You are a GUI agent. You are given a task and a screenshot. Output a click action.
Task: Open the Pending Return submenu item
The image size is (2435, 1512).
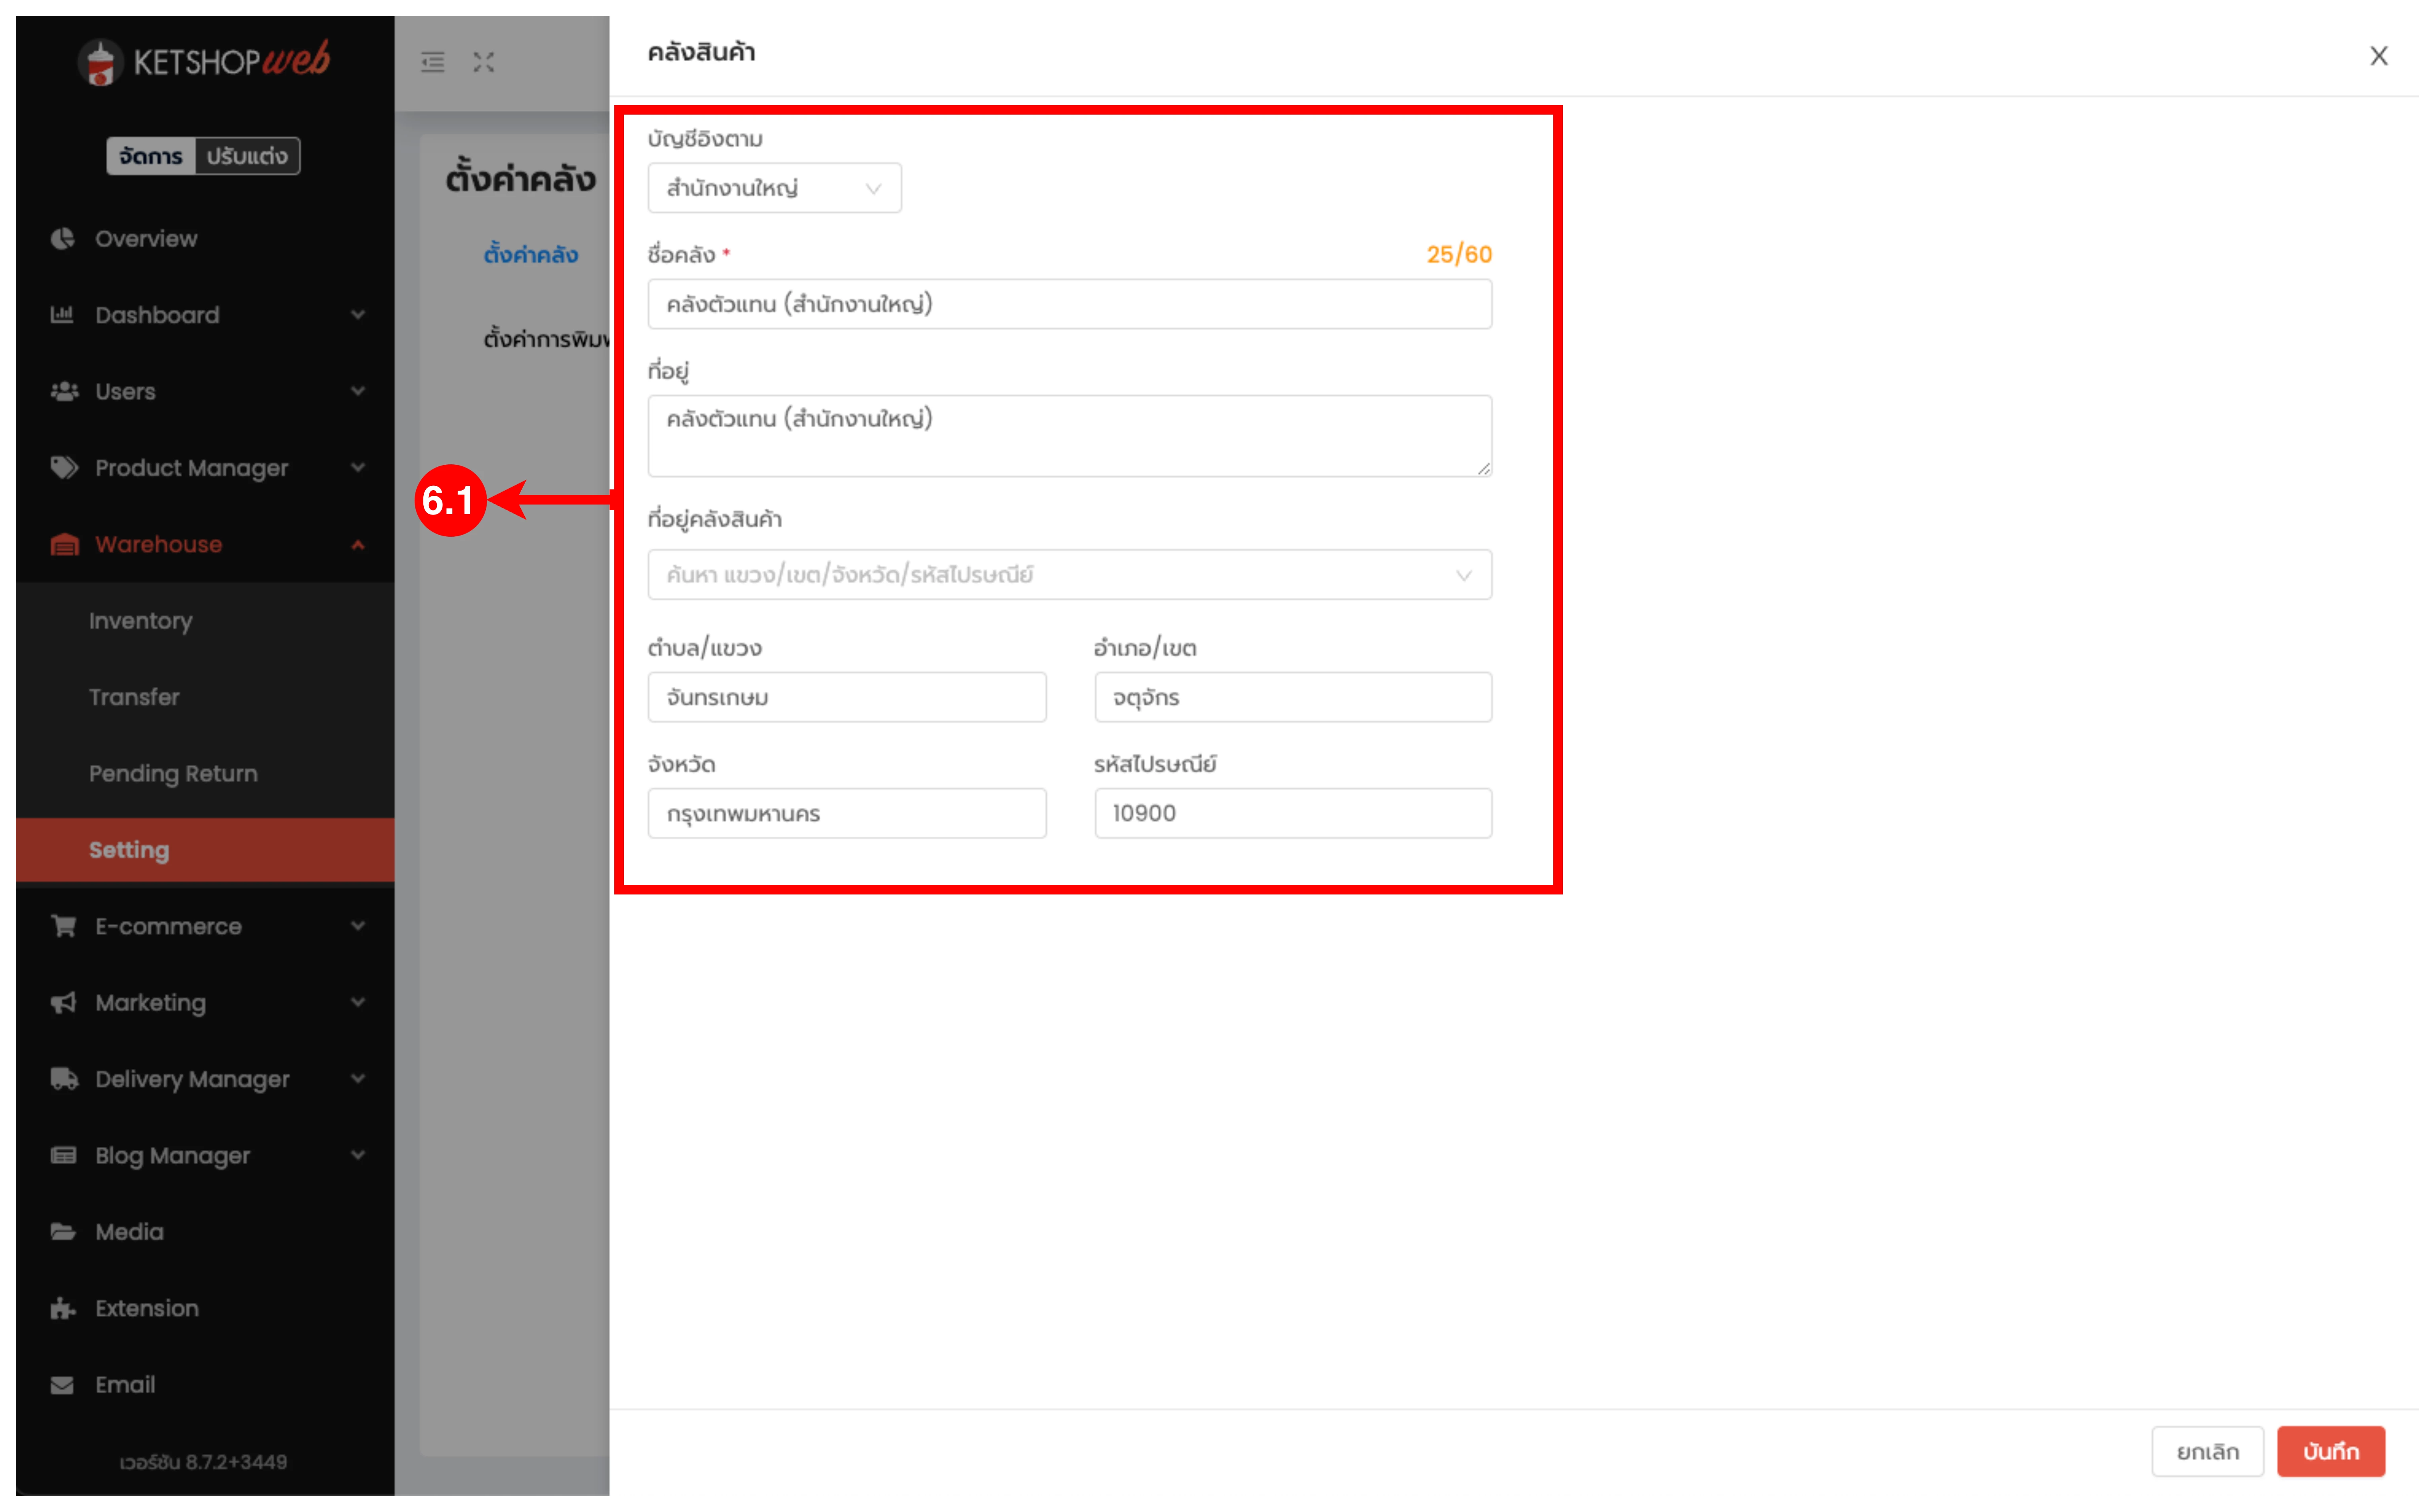(173, 774)
